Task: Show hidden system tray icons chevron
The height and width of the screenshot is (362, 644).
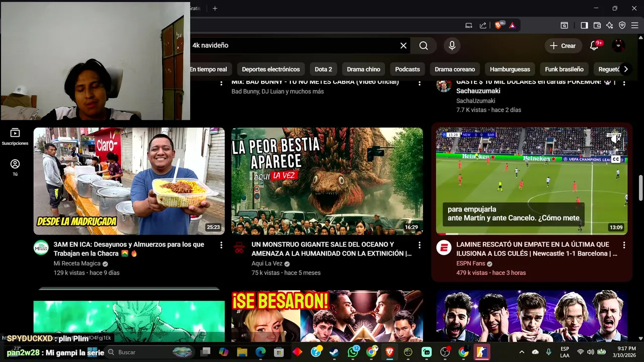Action: pos(522,352)
